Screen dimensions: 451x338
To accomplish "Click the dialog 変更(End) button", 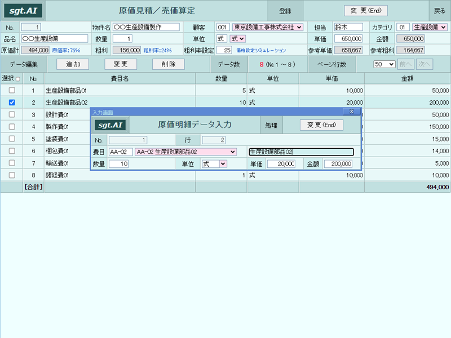I will coord(321,125).
